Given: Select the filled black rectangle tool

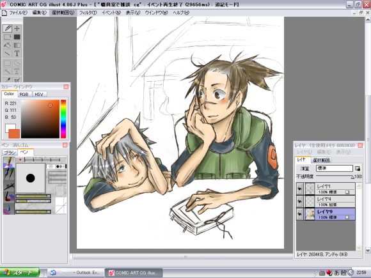Looking at the screenshot, I should click(17, 37).
